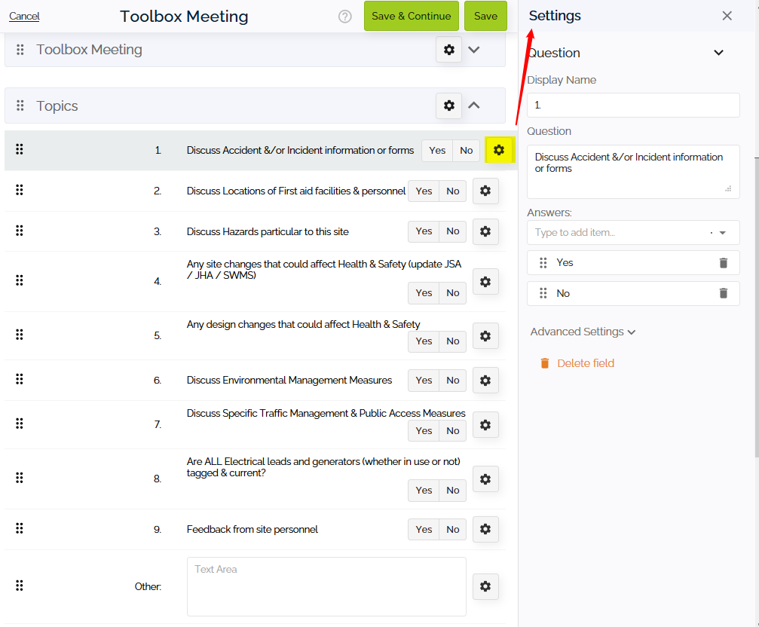Open settings gear for question 6 Environmental
The height and width of the screenshot is (627, 759).
click(x=485, y=381)
